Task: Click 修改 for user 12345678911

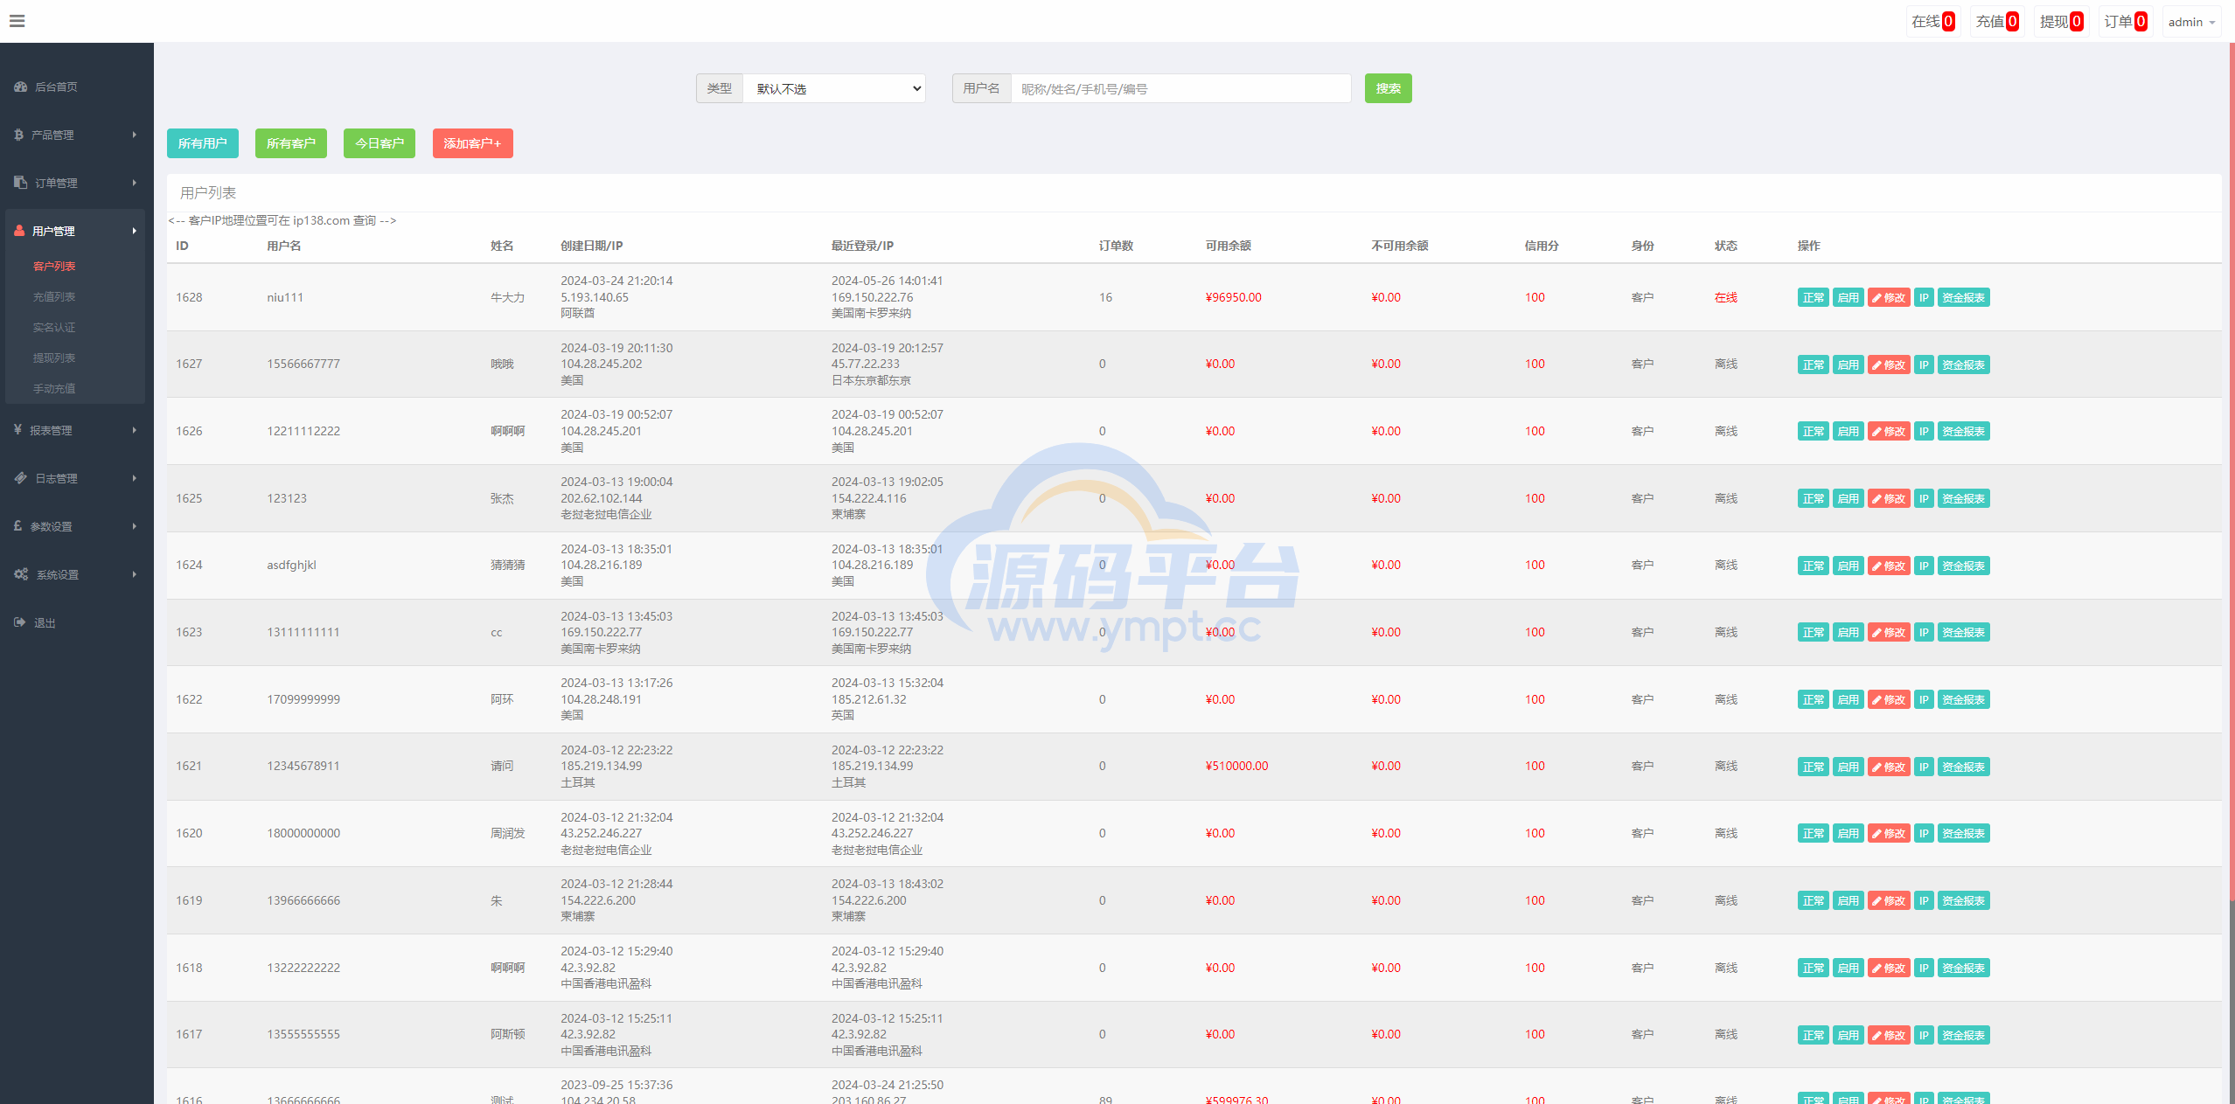Action: [x=1889, y=767]
